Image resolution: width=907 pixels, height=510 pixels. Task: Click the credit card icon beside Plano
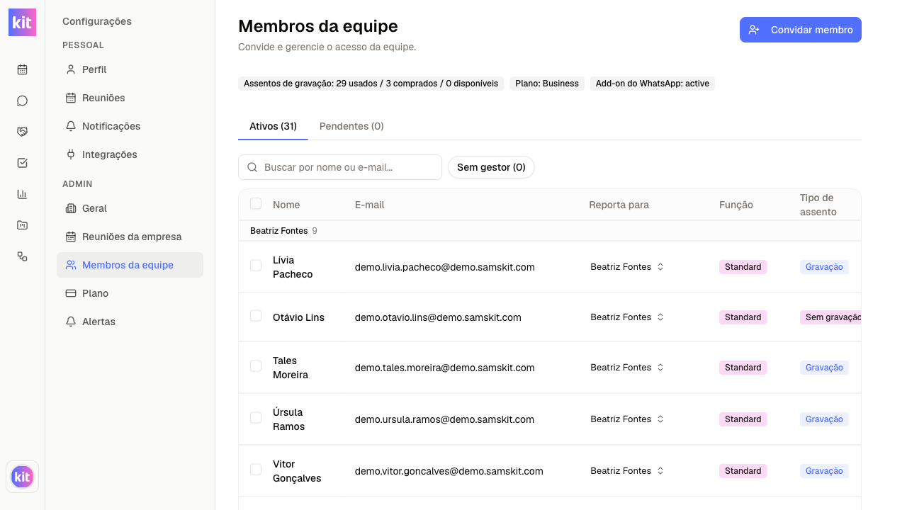tap(71, 293)
